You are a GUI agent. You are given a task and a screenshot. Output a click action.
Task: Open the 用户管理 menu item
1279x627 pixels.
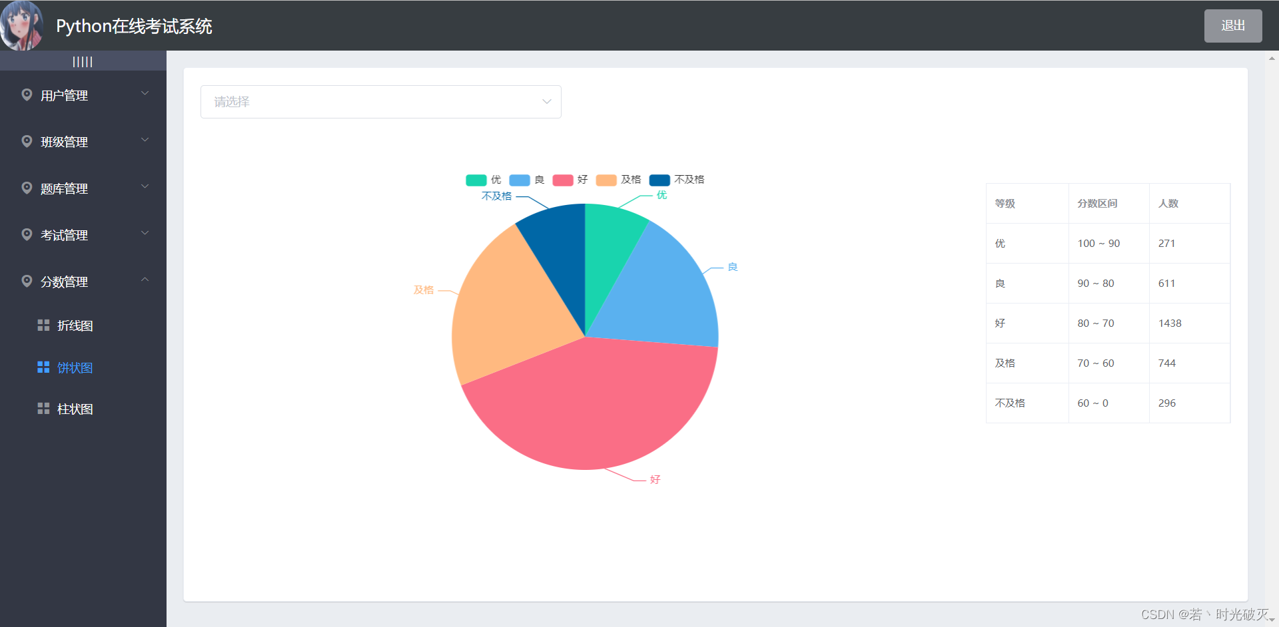(x=83, y=95)
